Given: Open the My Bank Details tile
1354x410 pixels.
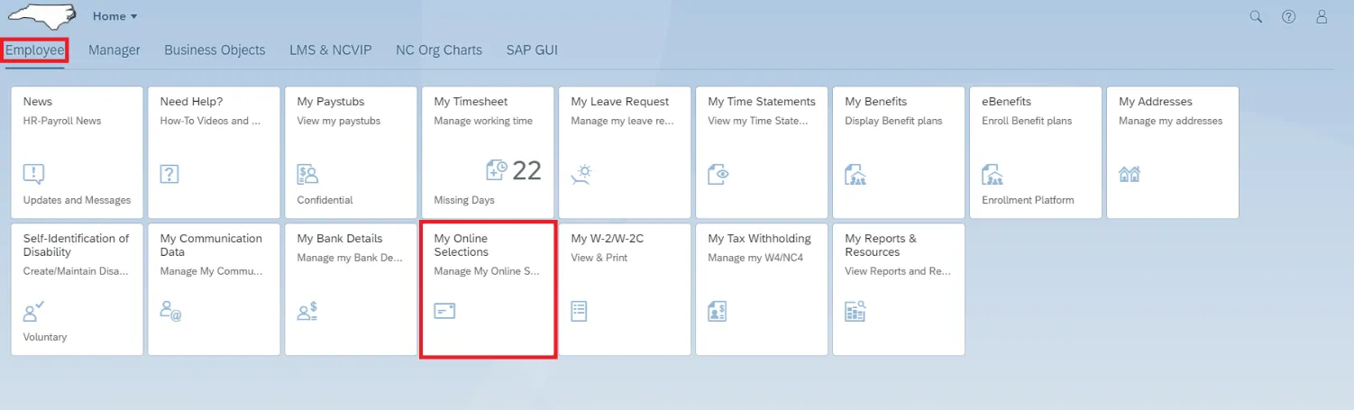Looking at the screenshot, I should click(351, 288).
